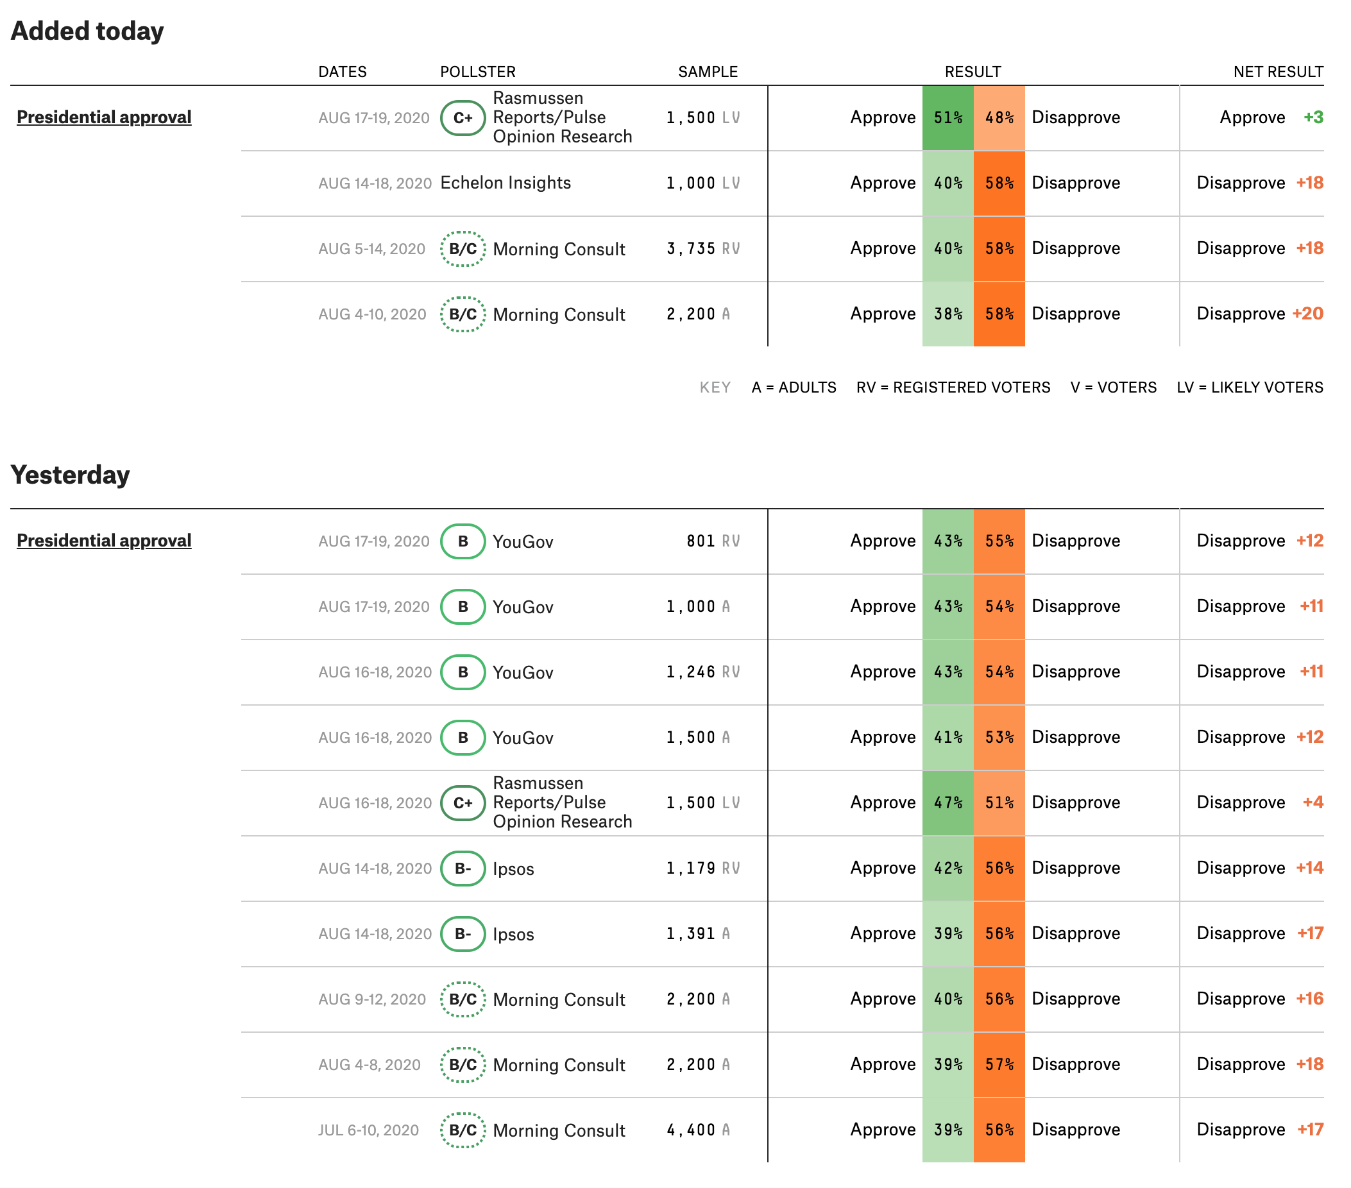The image size is (1351, 1188).
Task: Click the B/C grade badge for Morning Consult Jul 6-10
Action: pyautogui.click(x=463, y=1130)
